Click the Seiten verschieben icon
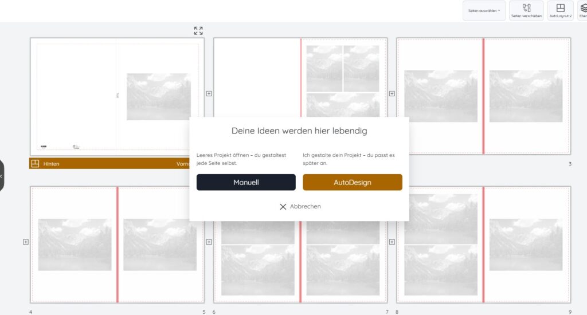This screenshot has height=315, width=587. [526, 10]
